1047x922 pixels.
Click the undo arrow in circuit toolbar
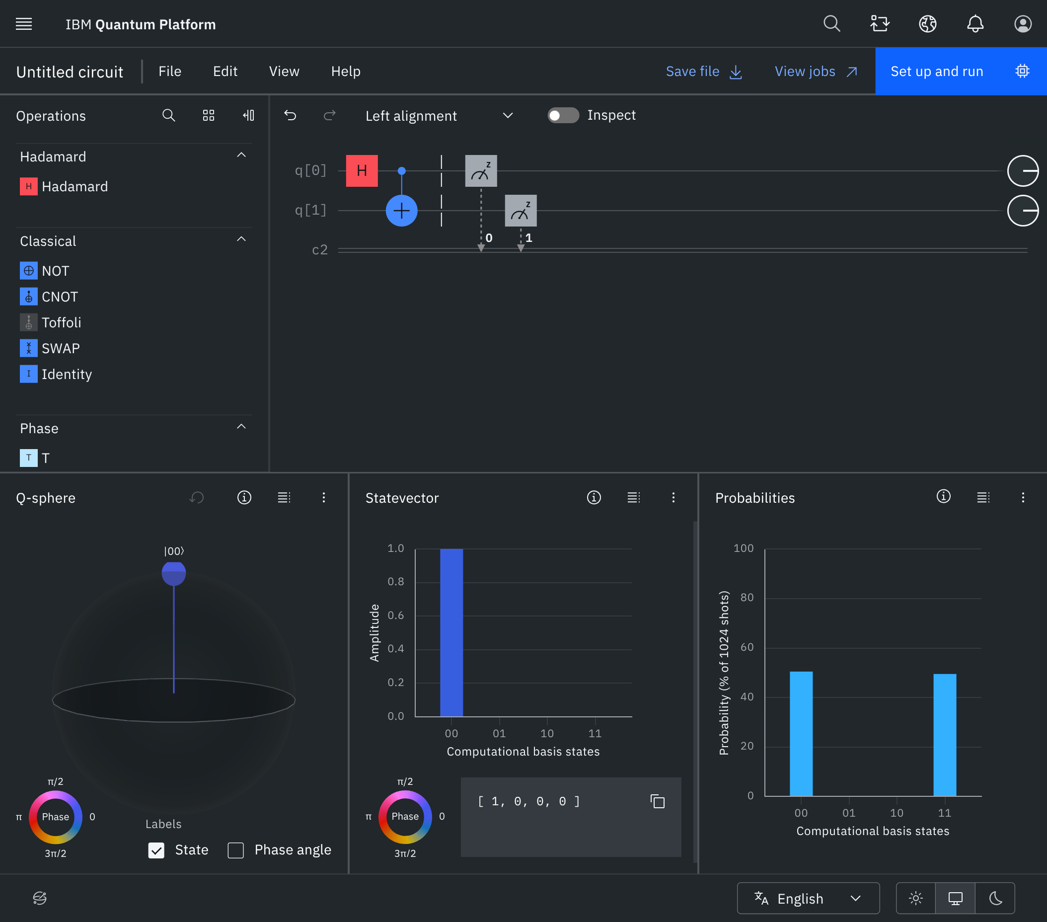click(x=290, y=115)
